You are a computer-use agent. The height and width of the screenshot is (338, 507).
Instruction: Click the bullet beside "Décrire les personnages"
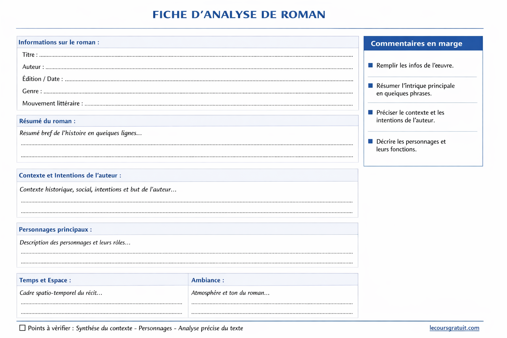pyautogui.click(x=370, y=142)
